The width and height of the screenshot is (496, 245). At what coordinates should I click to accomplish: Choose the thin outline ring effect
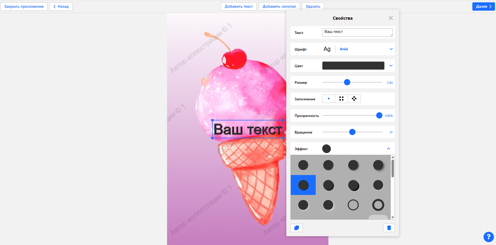353,205
